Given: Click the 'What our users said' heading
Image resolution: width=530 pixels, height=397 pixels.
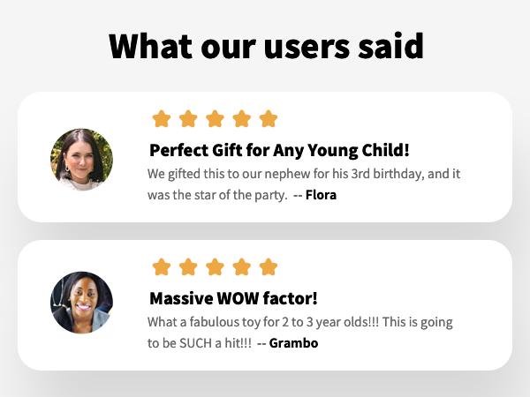Looking at the screenshot, I should point(266,46).
